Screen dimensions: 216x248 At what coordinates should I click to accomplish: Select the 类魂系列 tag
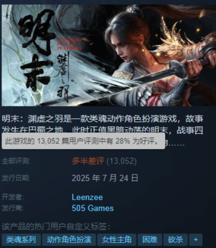pyautogui.click(x=21, y=240)
